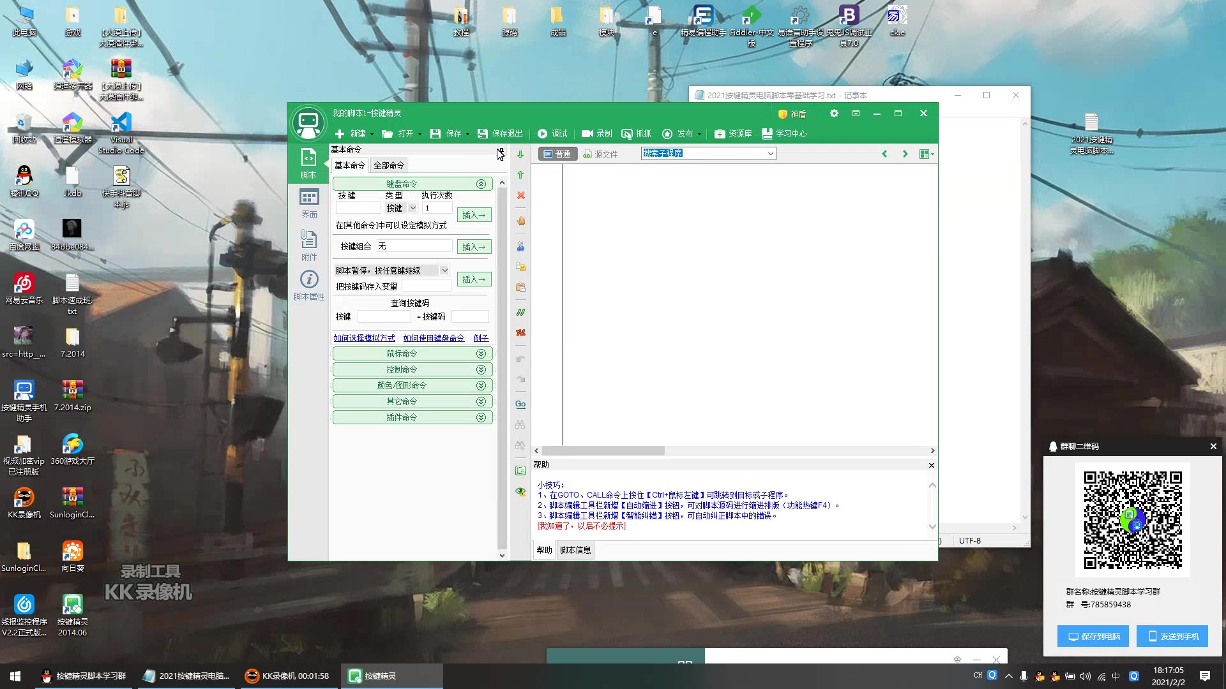Click the hand tool icon in vertical toolbar
The height and width of the screenshot is (689, 1226).
[x=520, y=221]
